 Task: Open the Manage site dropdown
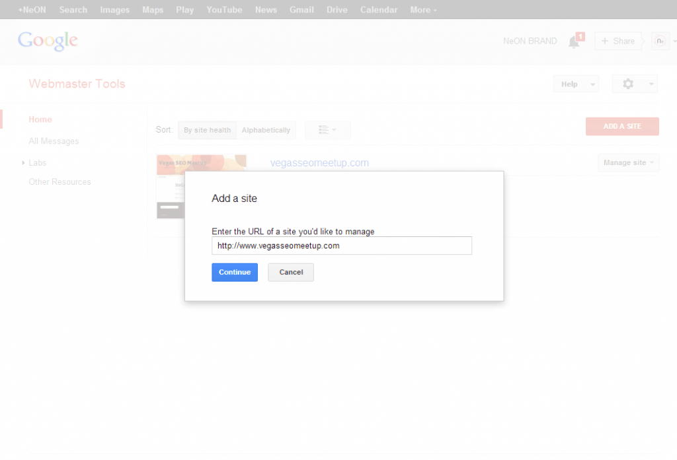click(628, 162)
